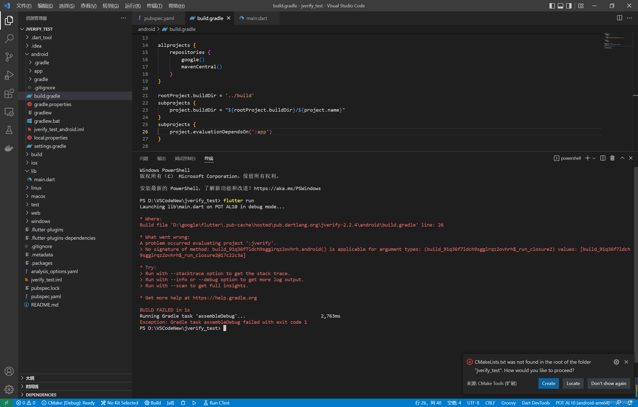Click Don't show again button

pyautogui.click(x=608, y=383)
